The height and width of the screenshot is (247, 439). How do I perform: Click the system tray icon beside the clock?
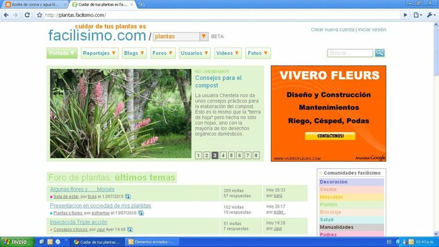tap(411, 242)
